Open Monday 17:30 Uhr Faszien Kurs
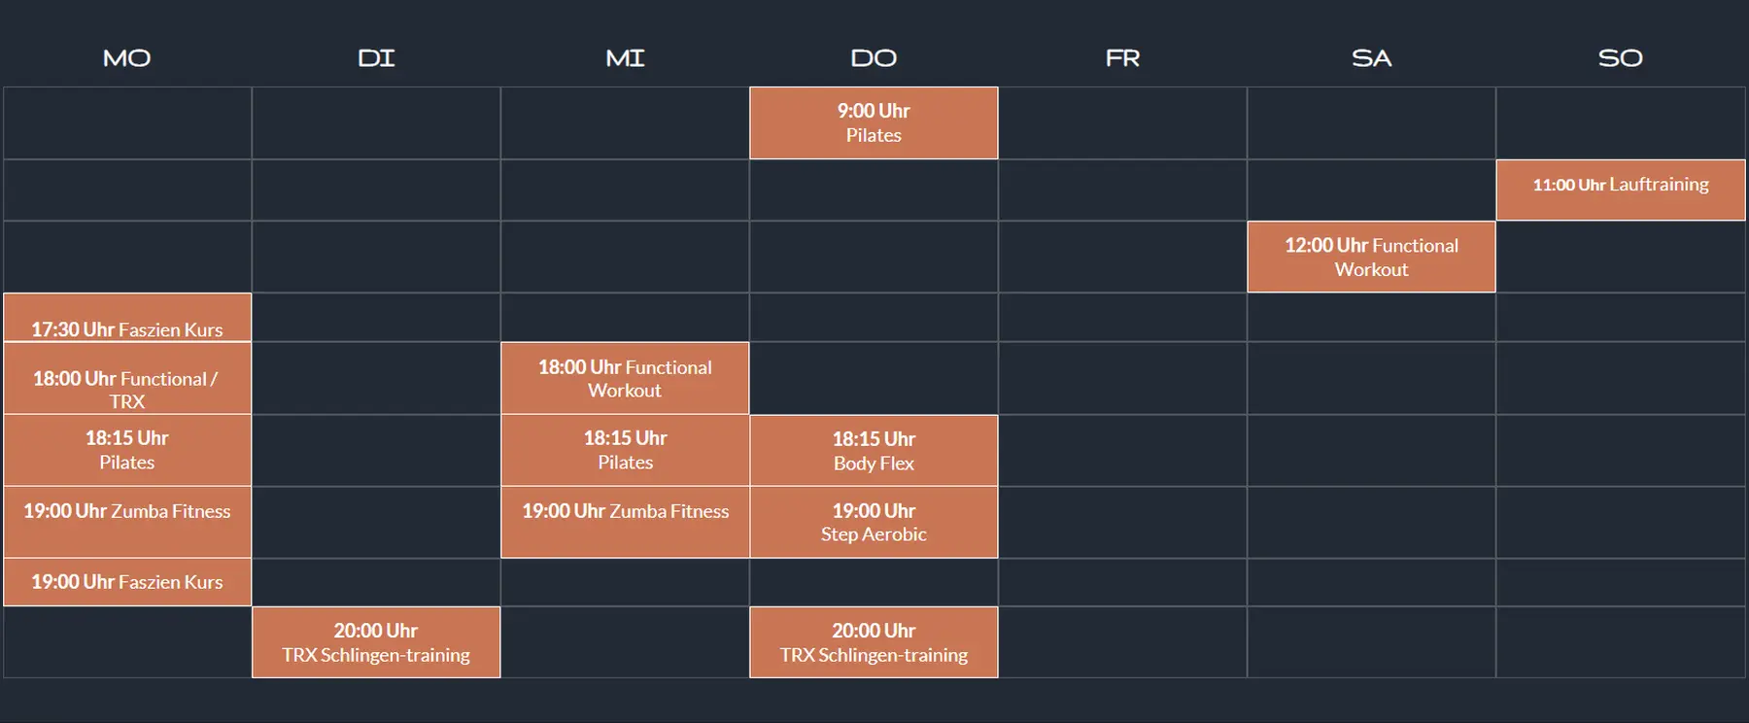 pos(127,319)
